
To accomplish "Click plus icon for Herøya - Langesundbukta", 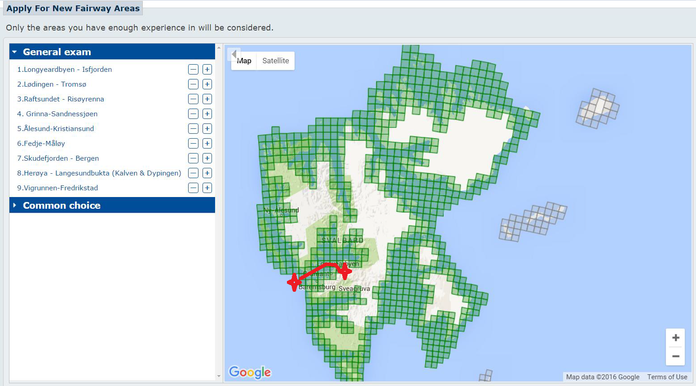I will (x=207, y=173).
